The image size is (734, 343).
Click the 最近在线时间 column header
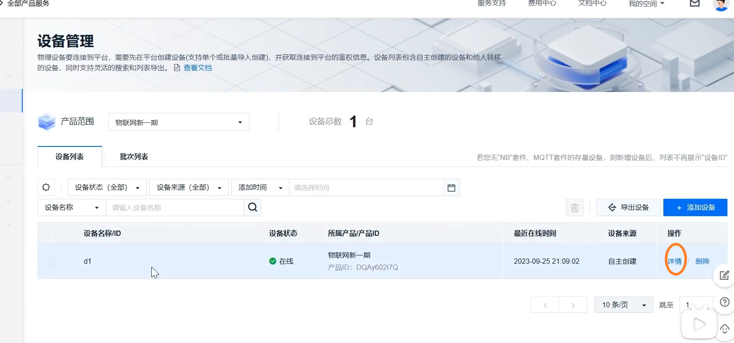point(535,233)
